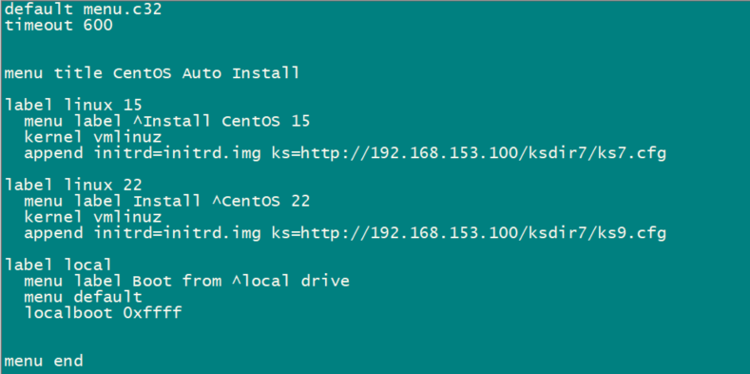
Task: Click first 'kernel vmlinuz' line
Action: pos(93,137)
